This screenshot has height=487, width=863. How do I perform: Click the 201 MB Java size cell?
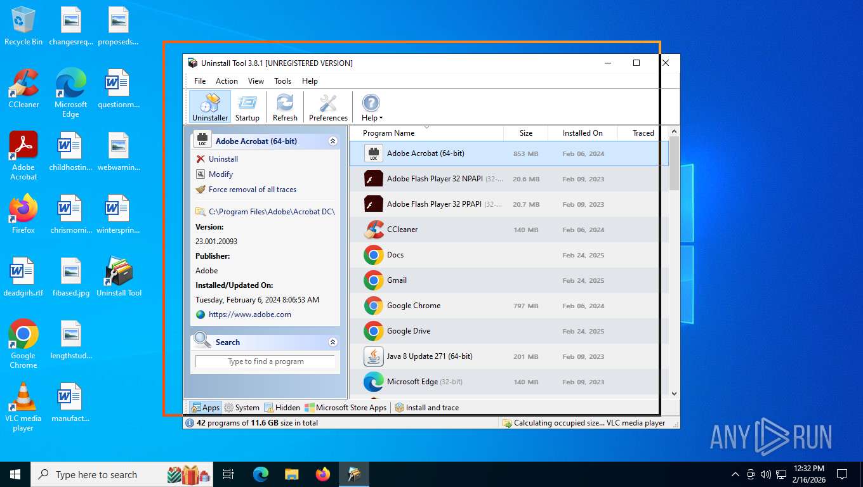pos(525,357)
